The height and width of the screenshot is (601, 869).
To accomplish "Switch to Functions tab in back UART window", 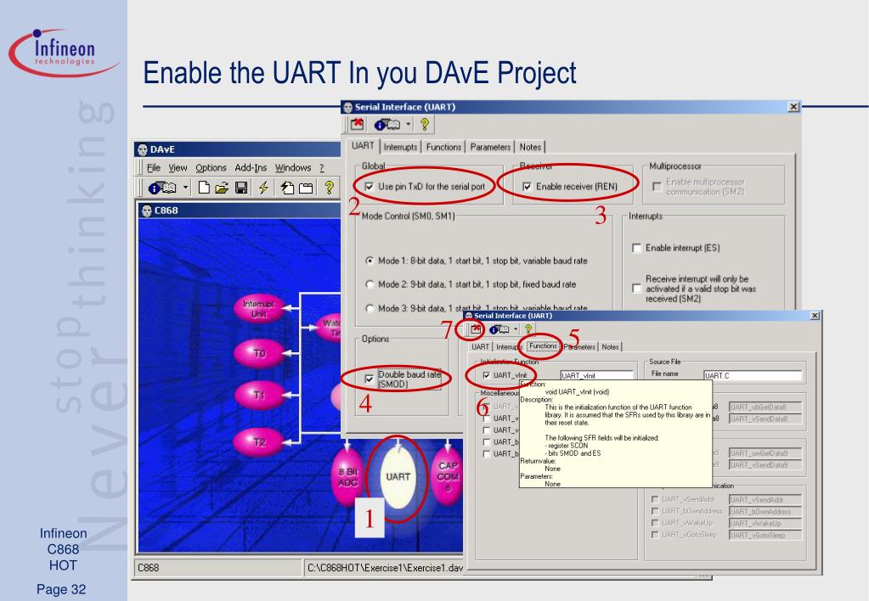I will coord(443,147).
